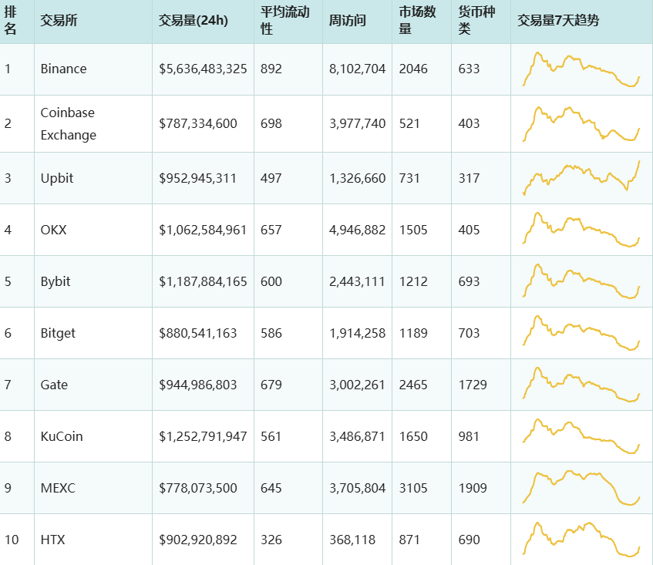The image size is (653, 565).
Task: Select Coinbase volume $787,334,600
Action: [x=198, y=123]
